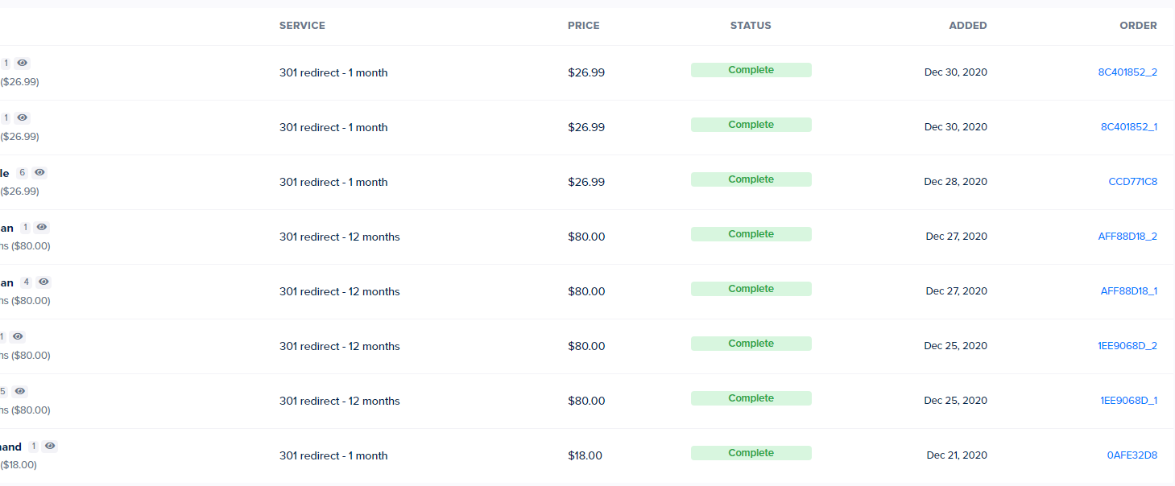Open order link 1EE9068D_1
This screenshot has height=486, width=1175.
click(x=1129, y=401)
